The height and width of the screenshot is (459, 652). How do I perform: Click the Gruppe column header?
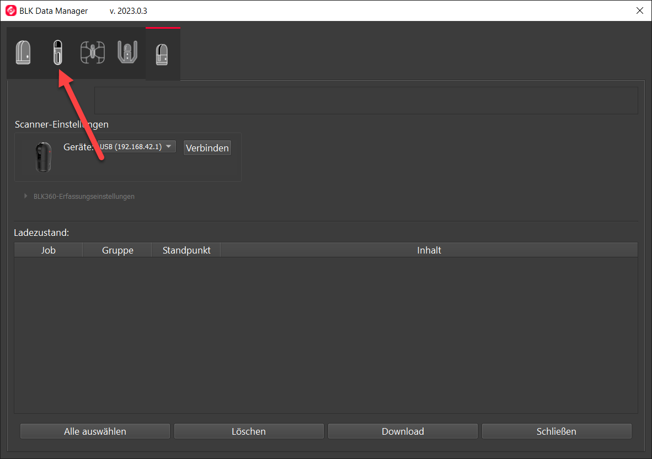pyautogui.click(x=117, y=250)
